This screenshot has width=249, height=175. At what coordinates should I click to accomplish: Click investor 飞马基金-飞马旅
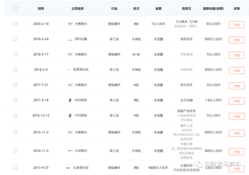pos(187,22)
